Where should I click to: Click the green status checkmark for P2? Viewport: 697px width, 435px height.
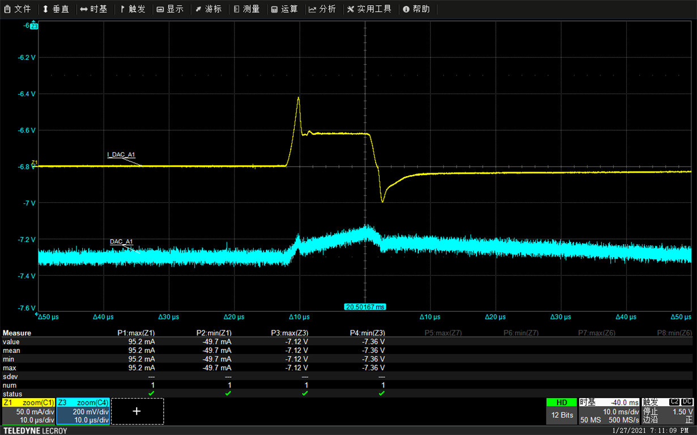[x=228, y=393]
